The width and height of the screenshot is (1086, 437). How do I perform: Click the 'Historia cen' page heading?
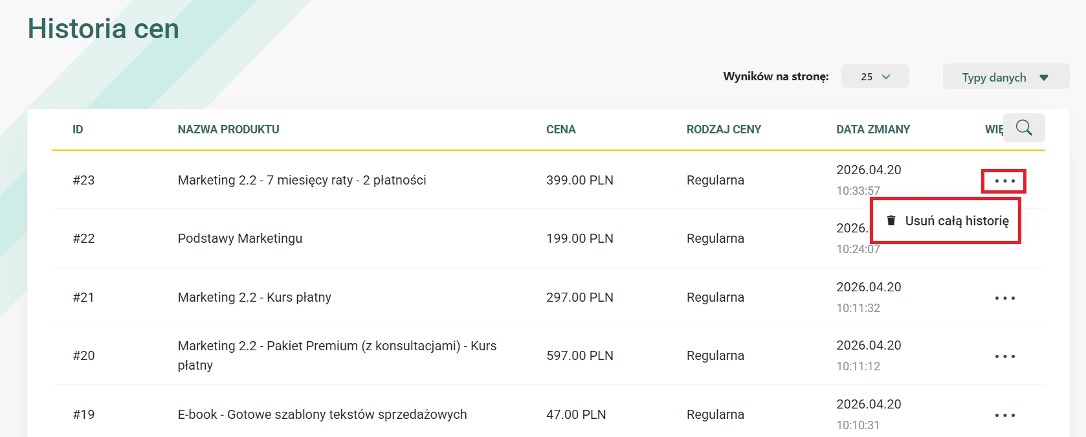point(104,29)
